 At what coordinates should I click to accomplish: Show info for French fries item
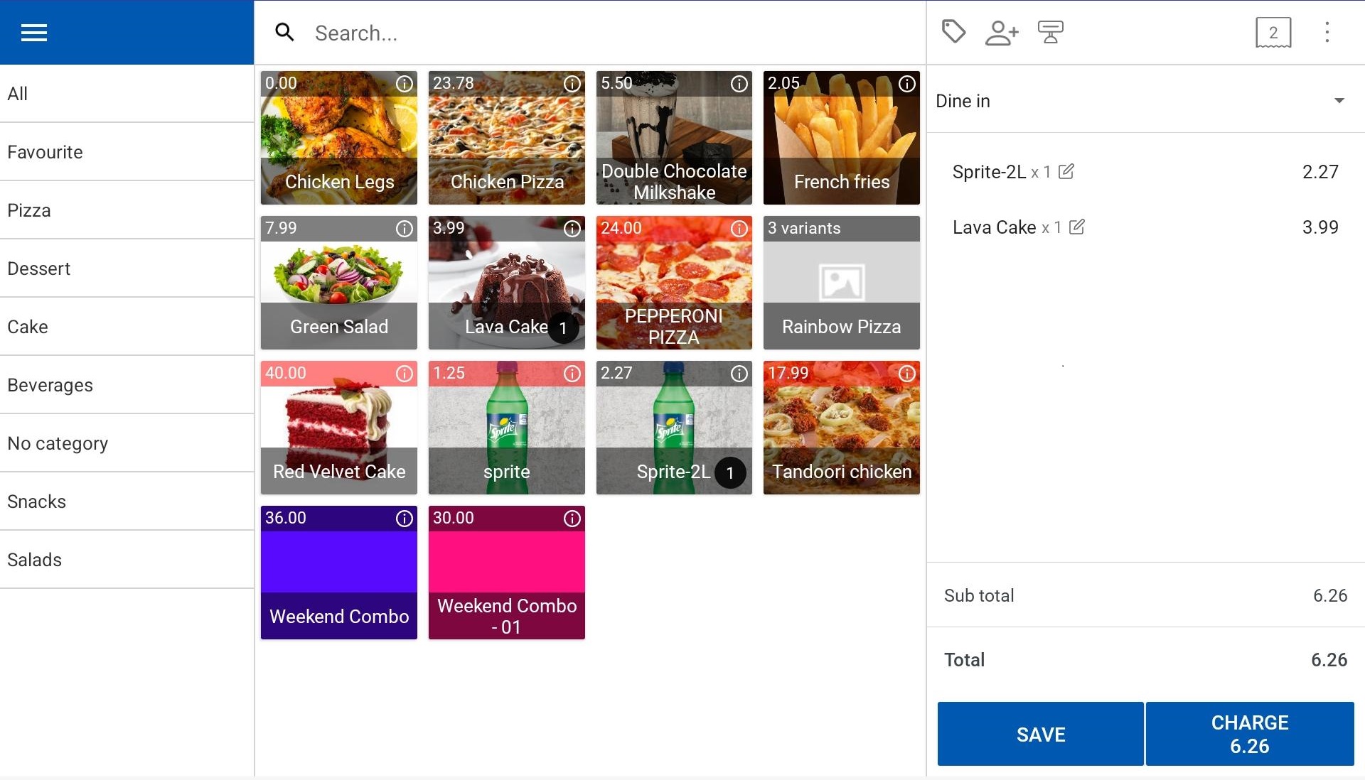click(x=906, y=84)
